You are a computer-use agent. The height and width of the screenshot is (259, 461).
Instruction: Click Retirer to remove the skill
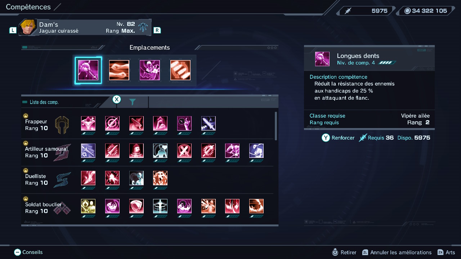coord(344,253)
